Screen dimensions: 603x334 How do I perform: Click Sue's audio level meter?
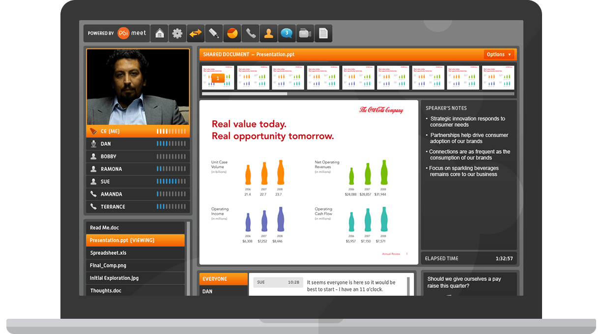tap(172, 182)
